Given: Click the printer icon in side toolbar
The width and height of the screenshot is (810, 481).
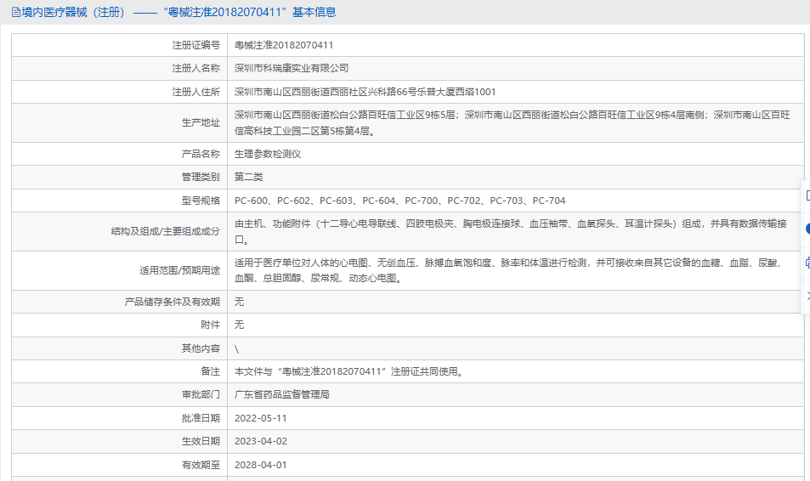Looking at the screenshot, I should click(x=807, y=263).
